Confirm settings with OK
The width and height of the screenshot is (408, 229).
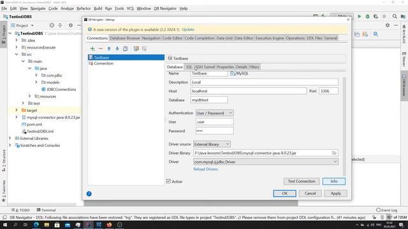(285, 193)
